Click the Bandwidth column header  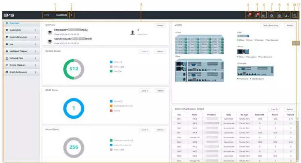tap(260, 115)
